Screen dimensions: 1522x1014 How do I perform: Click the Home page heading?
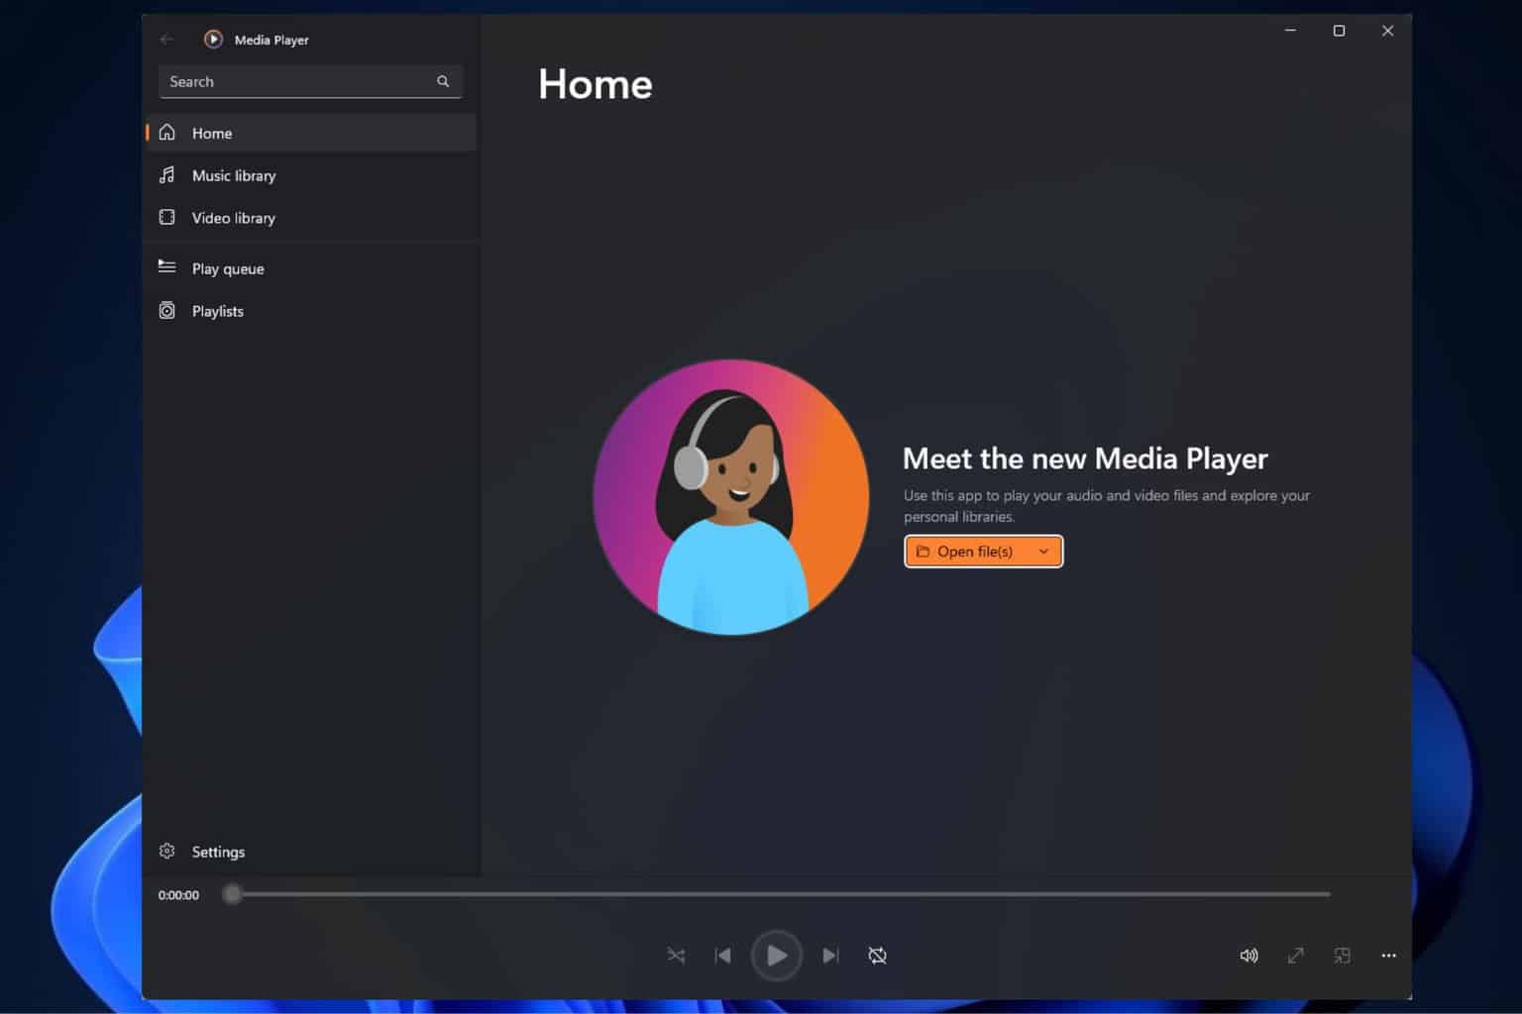596,85
